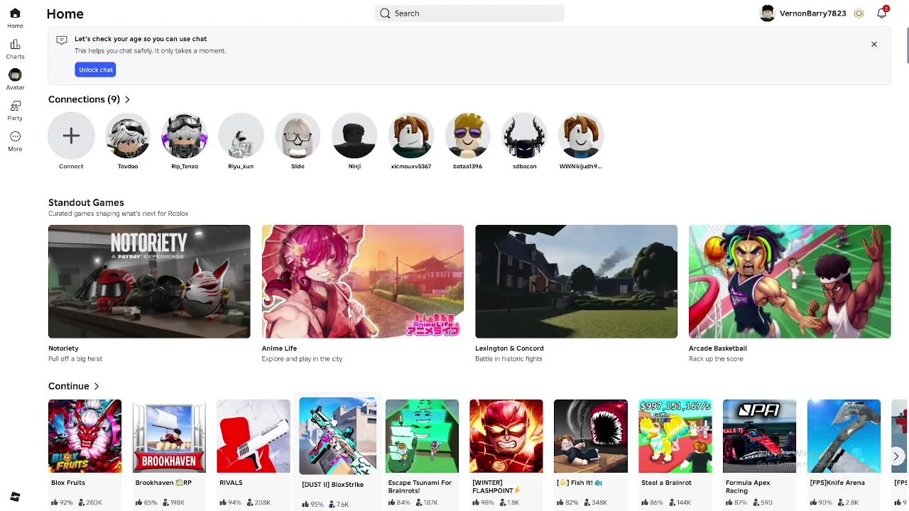The image size is (909, 511).
Task: Open the Notoriety game thumbnail
Action: pyautogui.click(x=149, y=282)
